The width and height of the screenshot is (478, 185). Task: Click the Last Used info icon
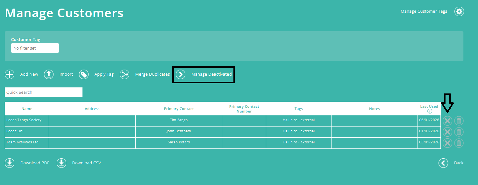click(x=429, y=111)
